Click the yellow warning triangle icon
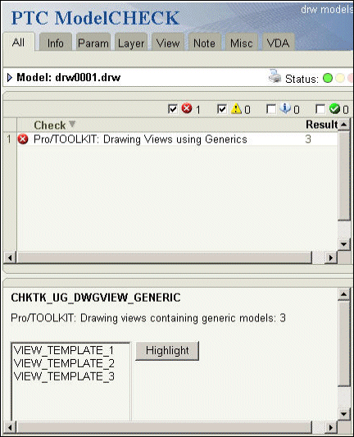The height and width of the screenshot is (437, 354). click(236, 108)
